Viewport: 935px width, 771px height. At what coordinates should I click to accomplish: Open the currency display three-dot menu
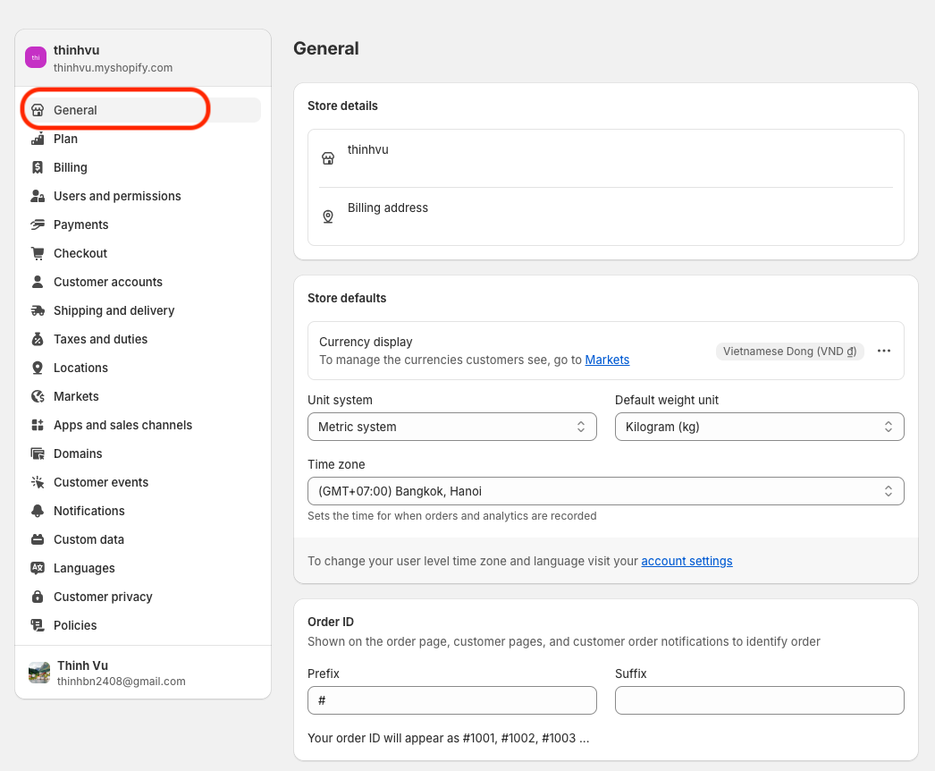884,351
